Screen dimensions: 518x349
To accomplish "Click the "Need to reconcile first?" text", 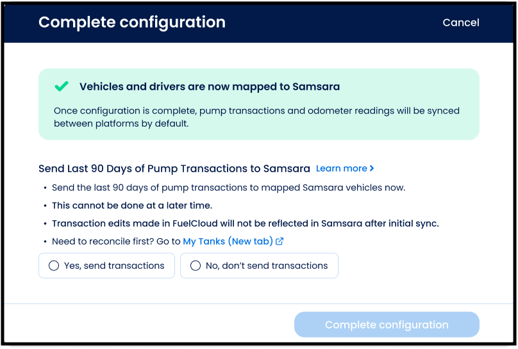I will 116,241.
